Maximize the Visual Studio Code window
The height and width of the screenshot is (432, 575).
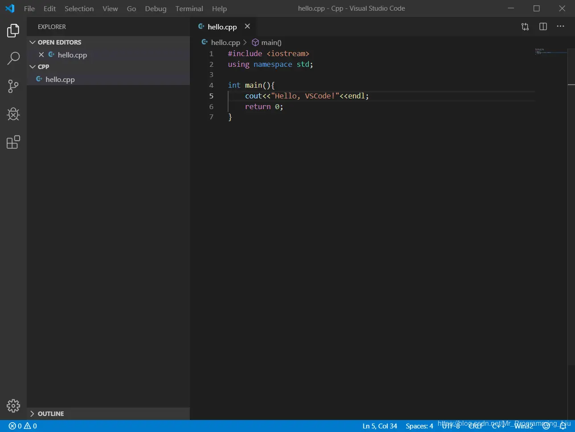coord(537,8)
